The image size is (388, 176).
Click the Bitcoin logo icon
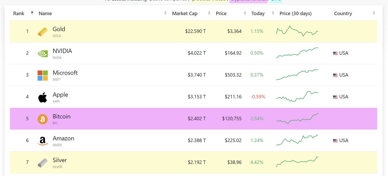[x=42, y=119]
